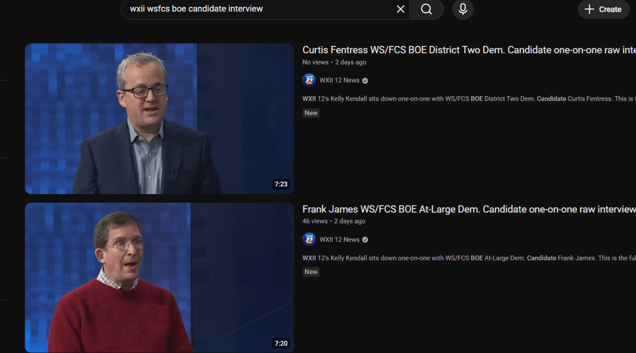Click the 7:20 duration badge on second thumbnail
Image resolution: width=636 pixels, height=353 pixels.
point(281,343)
